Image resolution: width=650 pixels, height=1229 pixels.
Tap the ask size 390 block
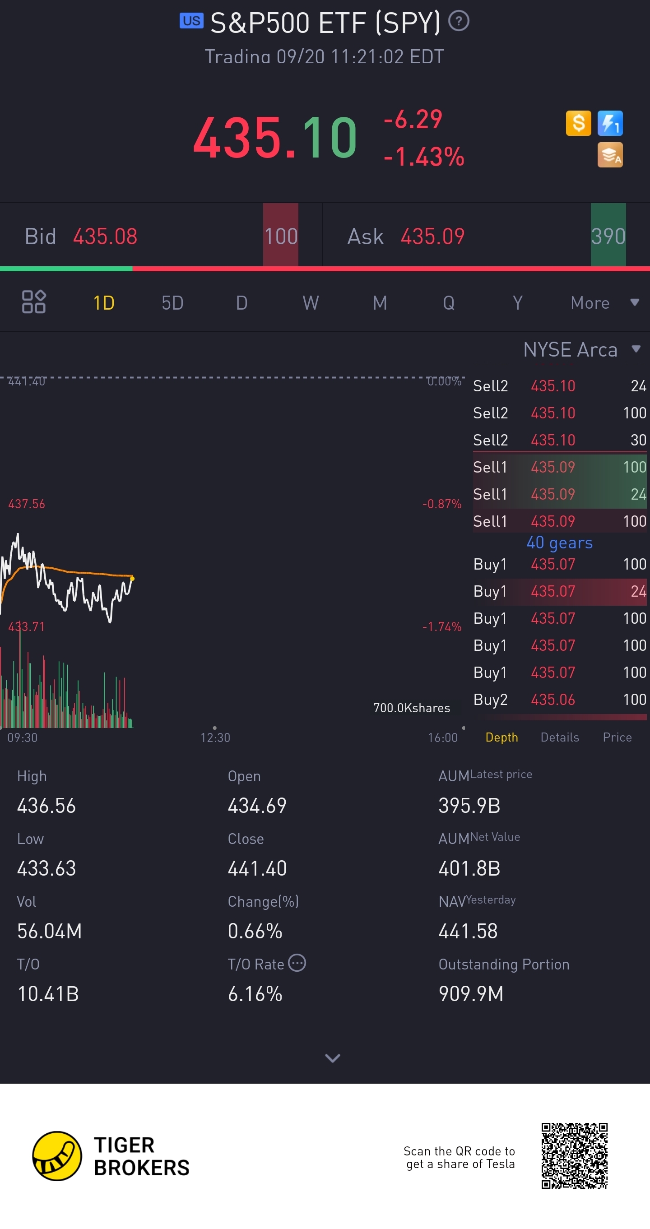(608, 235)
